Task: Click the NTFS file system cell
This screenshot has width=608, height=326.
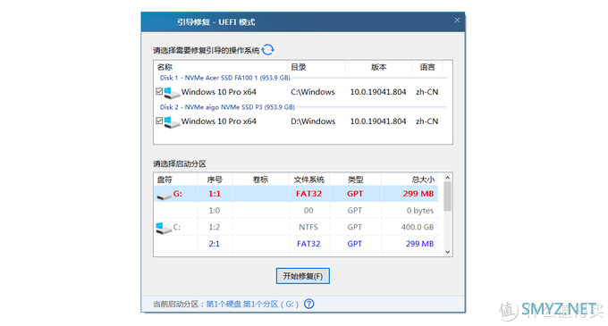Action: click(x=308, y=227)
